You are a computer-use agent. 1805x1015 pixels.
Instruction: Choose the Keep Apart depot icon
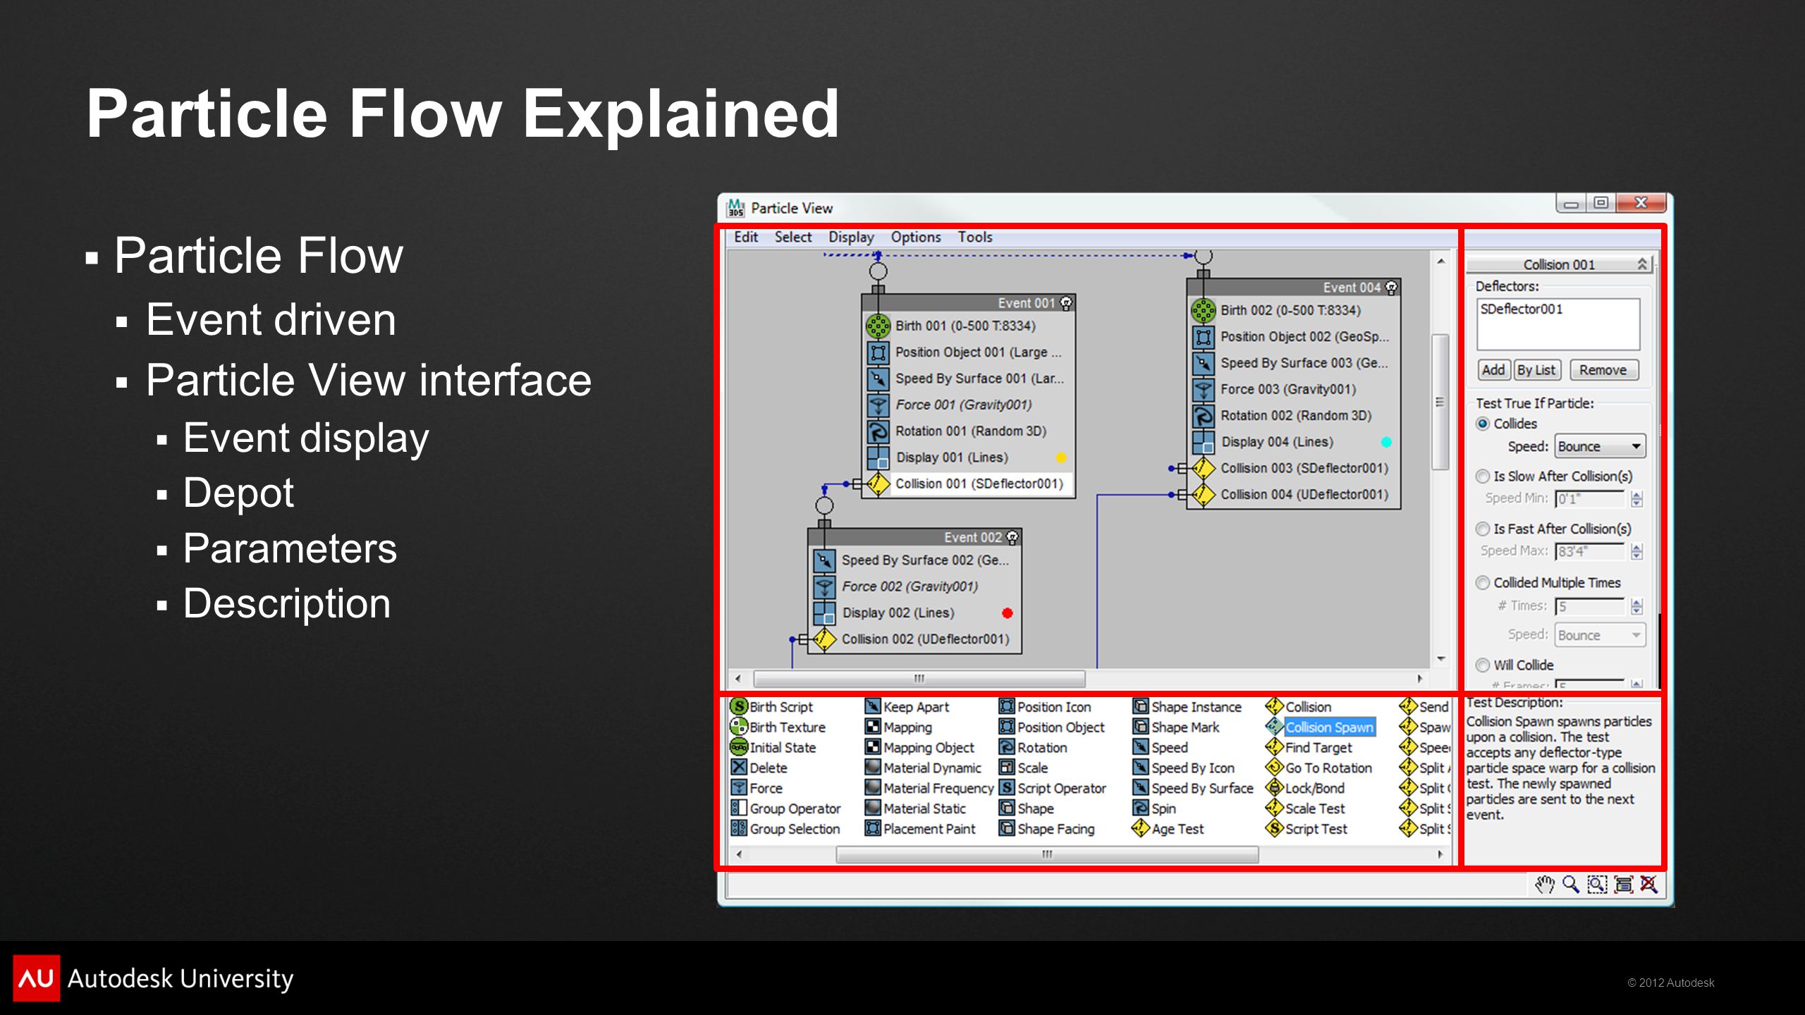tap(873, 706)
